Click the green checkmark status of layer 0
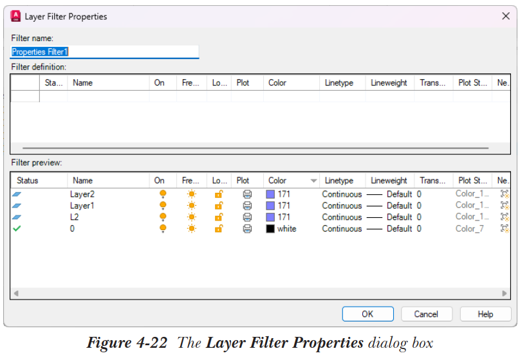 [x=17, y=228]
